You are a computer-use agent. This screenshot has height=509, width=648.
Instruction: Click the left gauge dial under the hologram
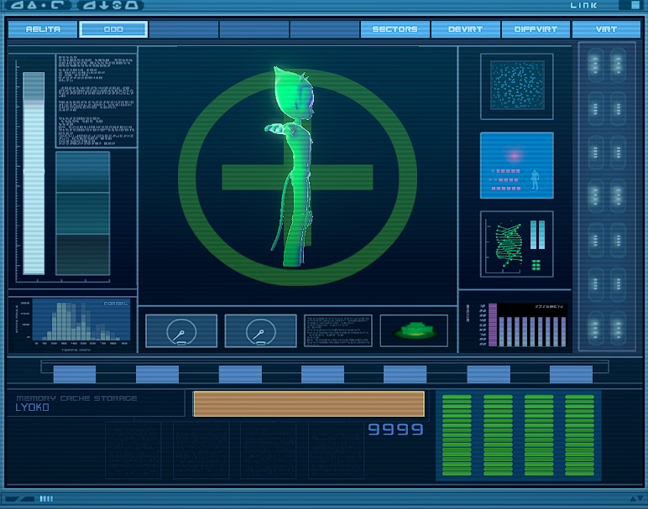click(x=181, y=330)
